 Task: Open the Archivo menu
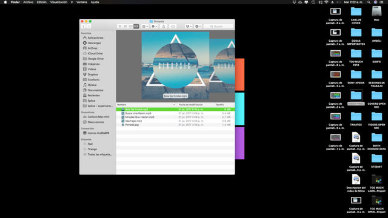(x=28, y=2)
